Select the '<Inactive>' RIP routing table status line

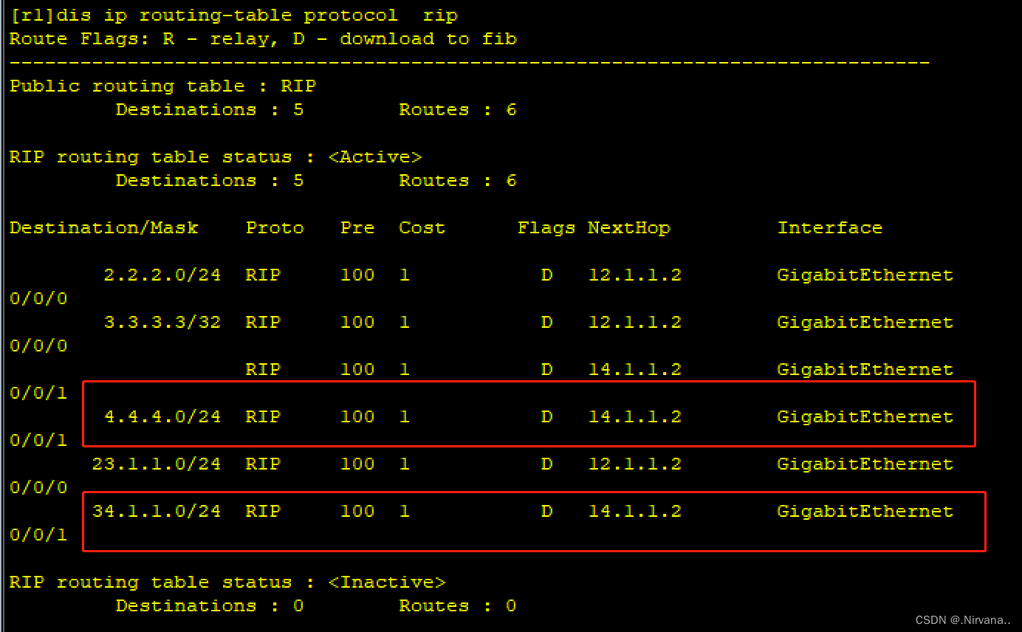point(227,583)
